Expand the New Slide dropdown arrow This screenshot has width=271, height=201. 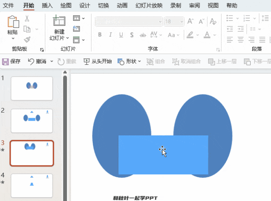(x=68, y=38)
